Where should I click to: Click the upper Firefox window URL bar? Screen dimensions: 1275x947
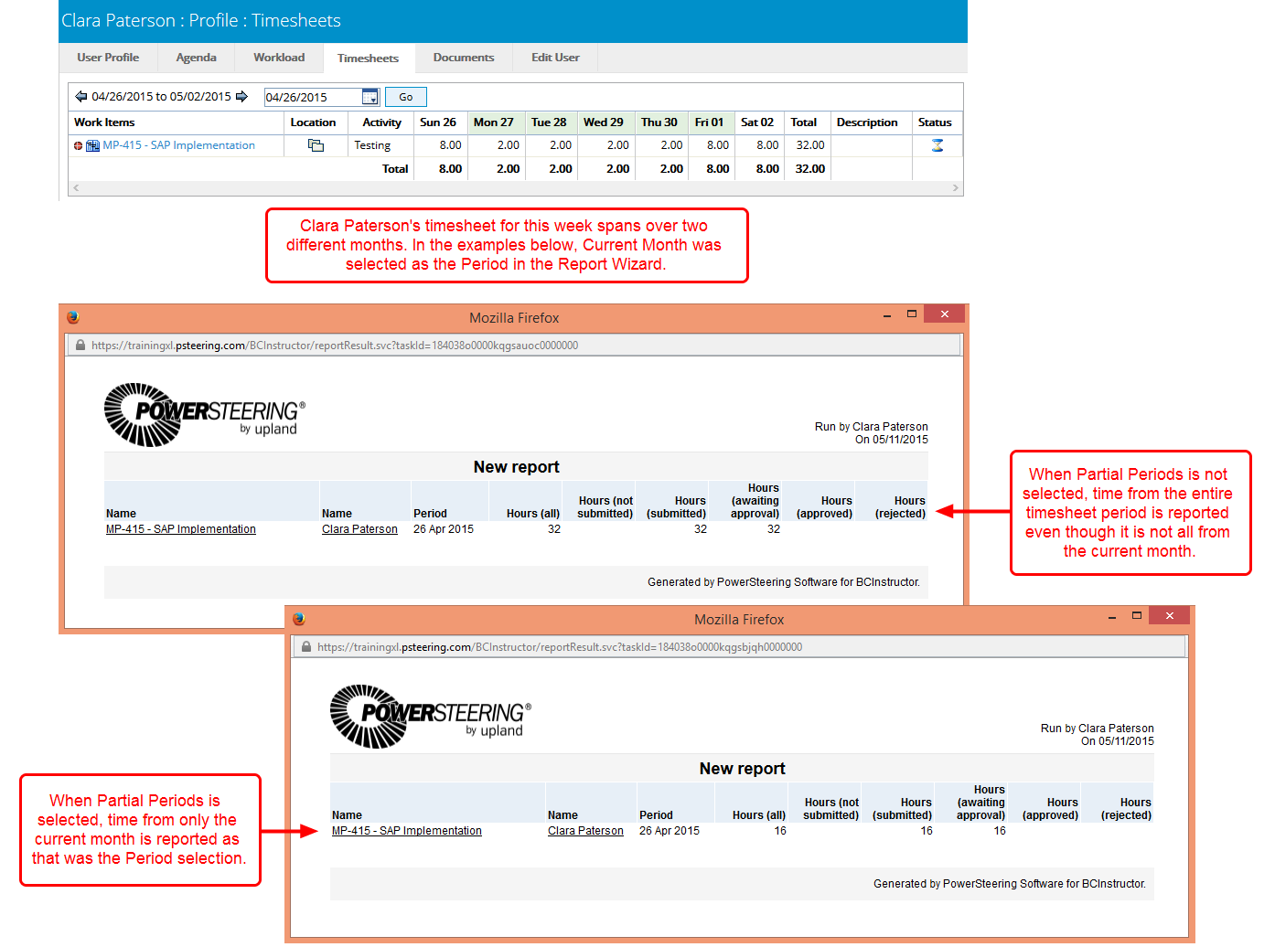(x=515, y=346)
